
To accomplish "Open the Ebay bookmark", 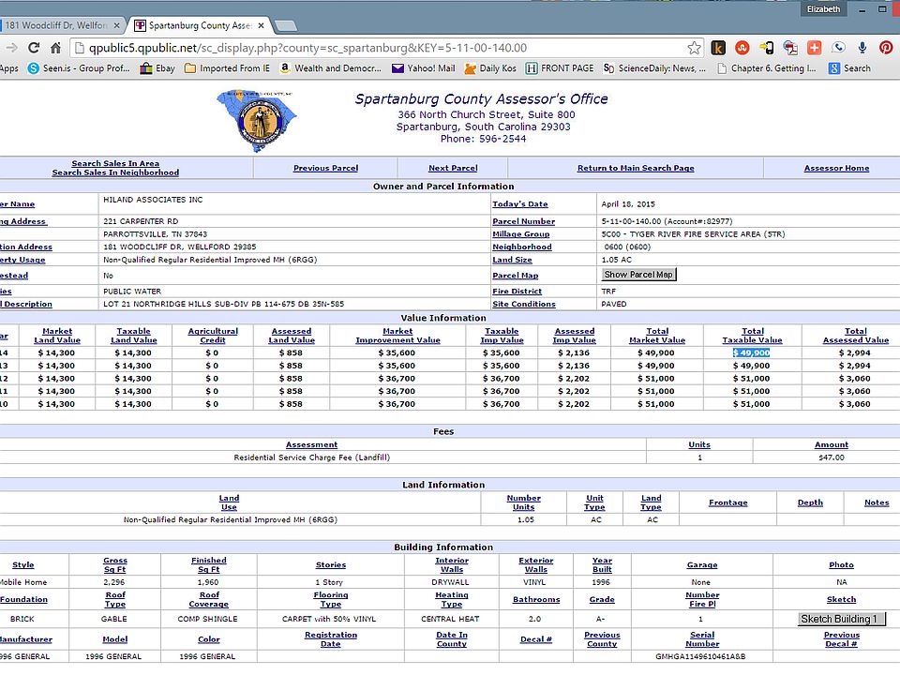I will pos(157,68).
